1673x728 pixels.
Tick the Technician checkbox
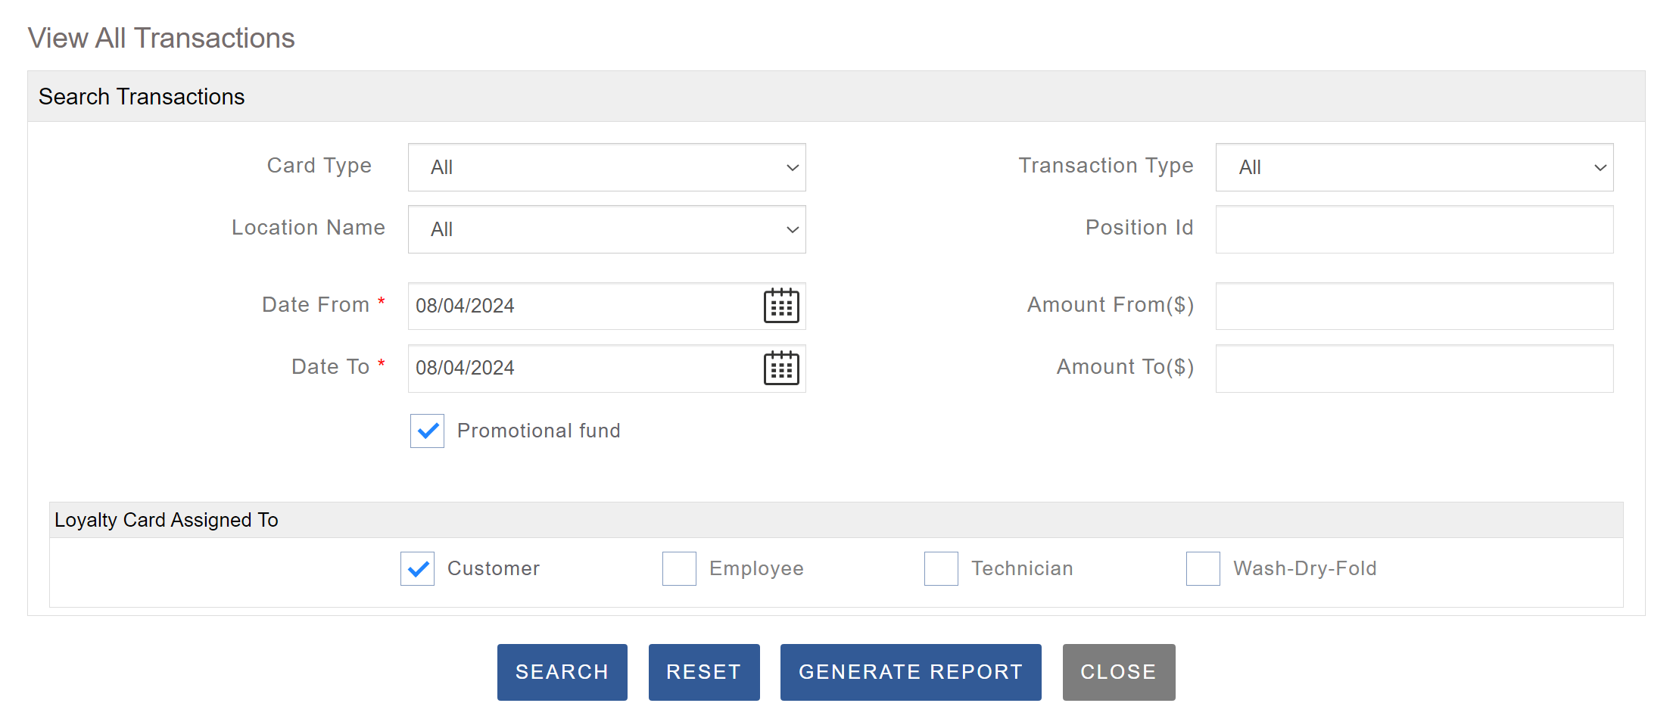click(x=941, y=569)
